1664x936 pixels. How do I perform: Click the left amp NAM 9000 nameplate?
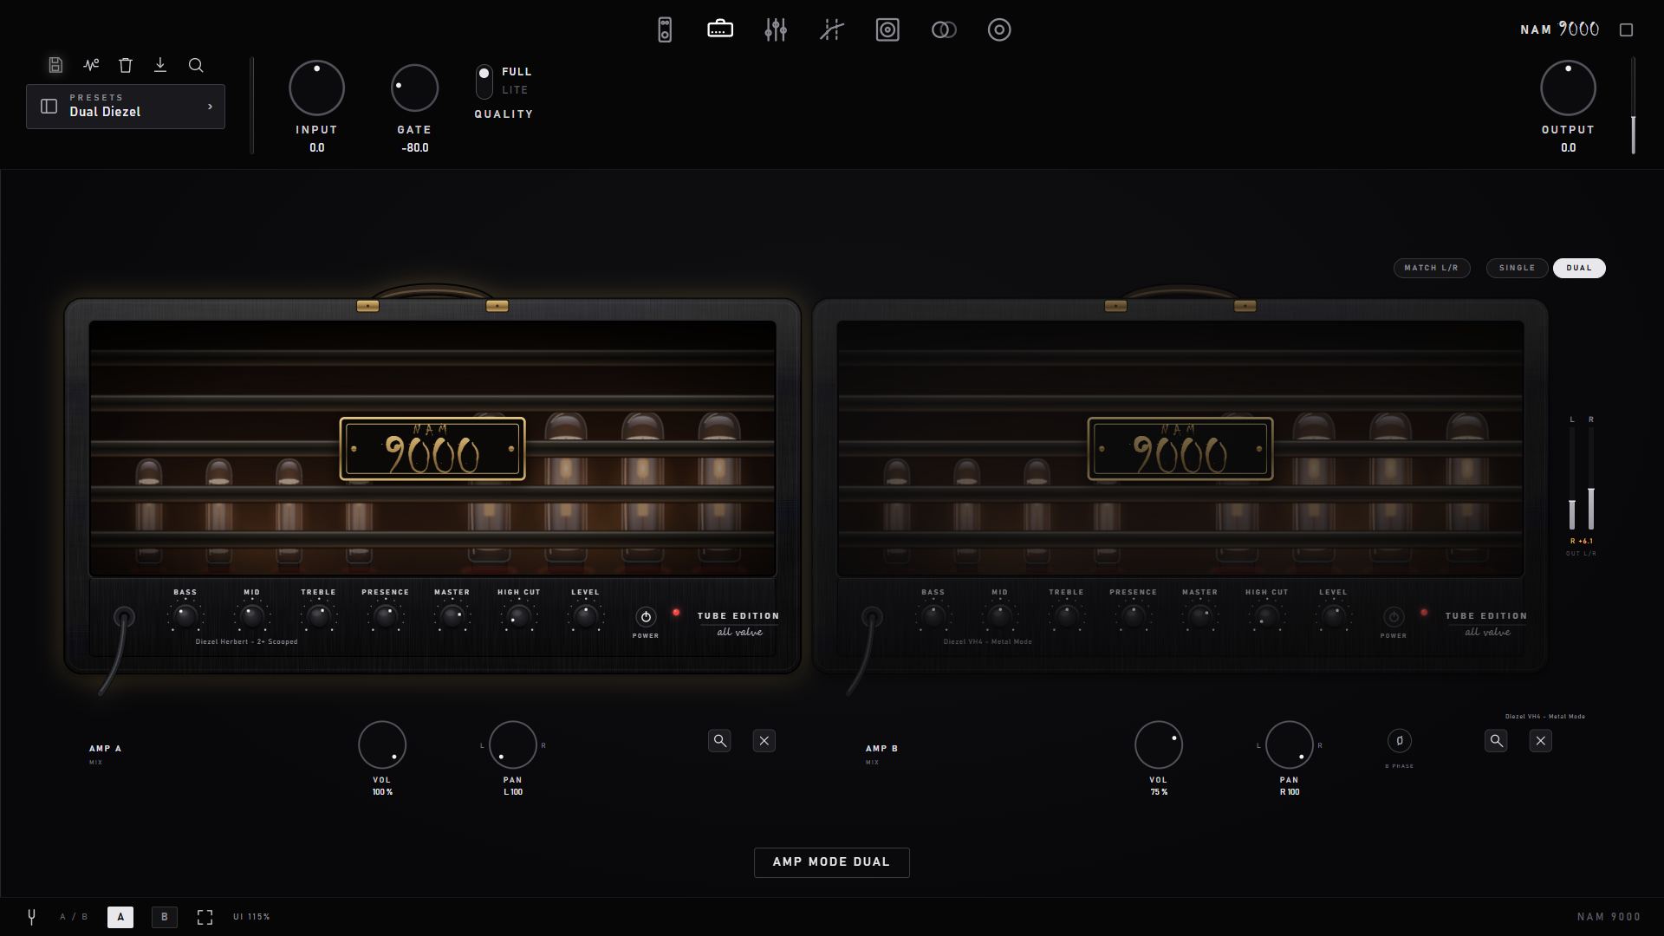click(432, 449)
